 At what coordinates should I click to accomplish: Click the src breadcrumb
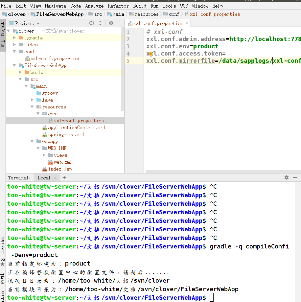click(x=95, y=14)
